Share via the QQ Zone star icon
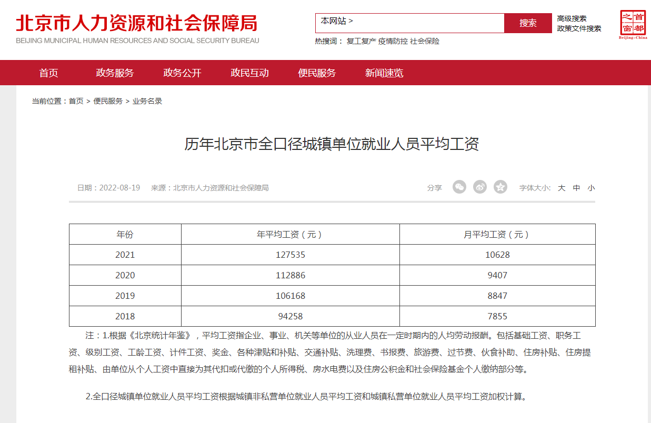This screenshot has height=423, width=651. coord(500,187)
